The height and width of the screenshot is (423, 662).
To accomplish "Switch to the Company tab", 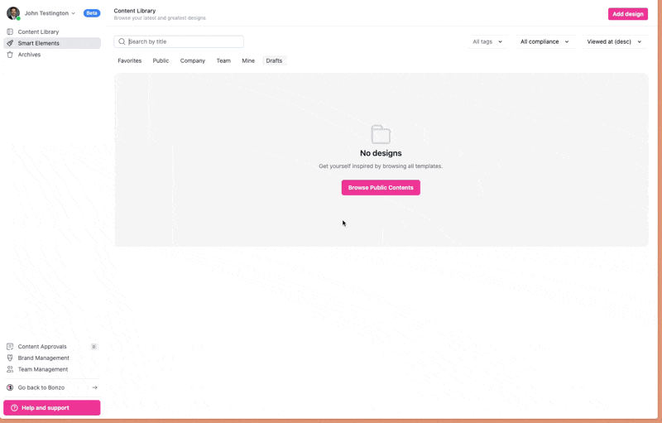I will coord(193,60).
